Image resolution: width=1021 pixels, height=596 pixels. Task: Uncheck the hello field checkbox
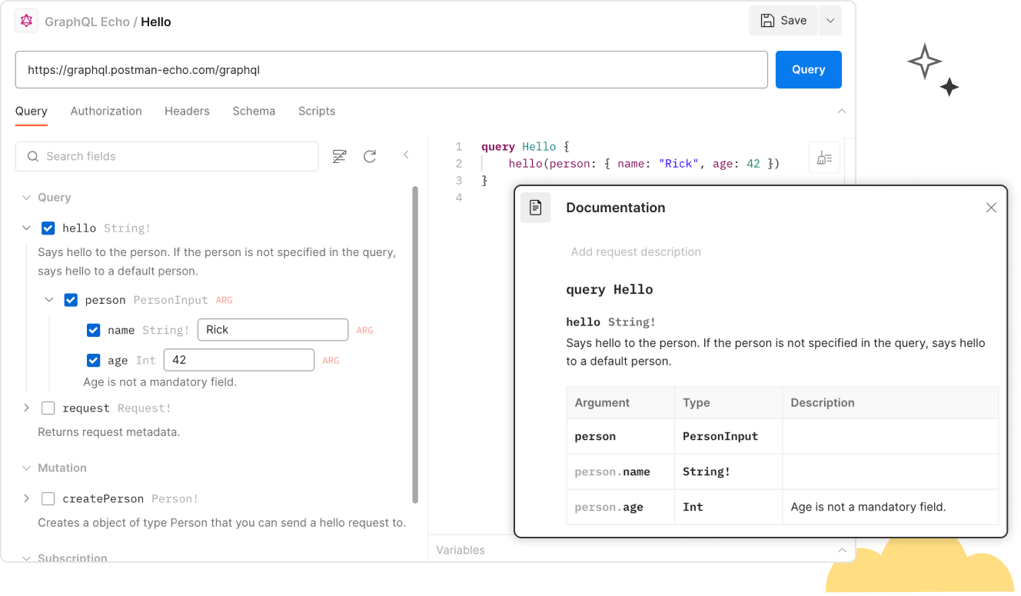(x=48, y=228)
